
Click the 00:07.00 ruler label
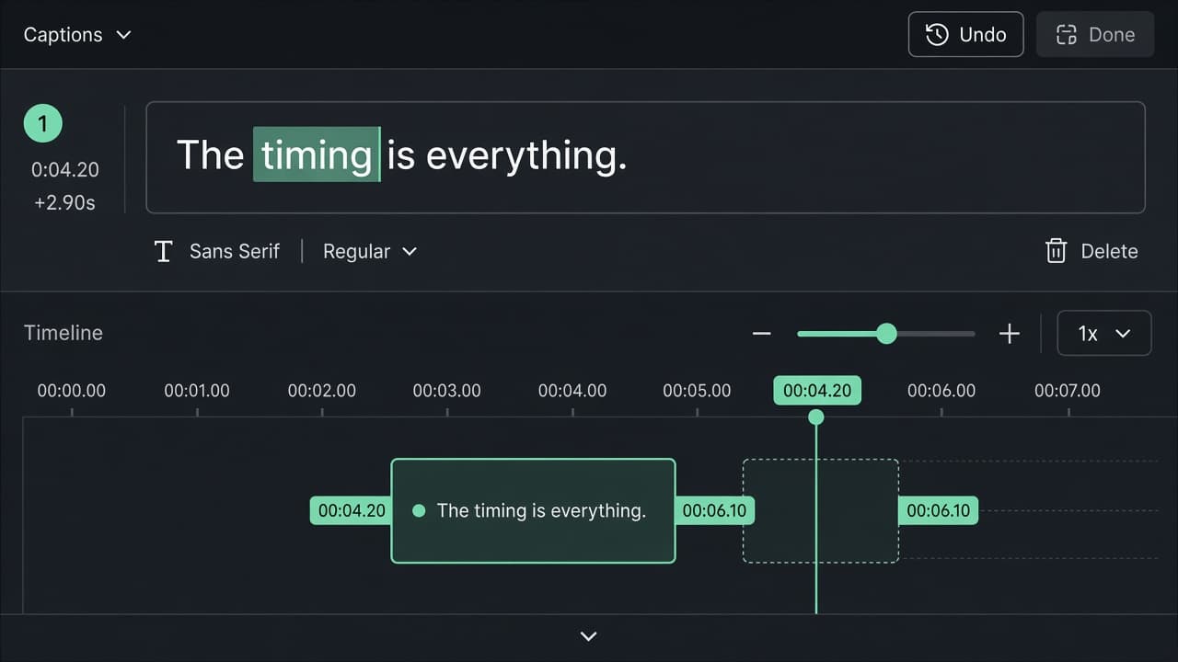click(1068, 390)
